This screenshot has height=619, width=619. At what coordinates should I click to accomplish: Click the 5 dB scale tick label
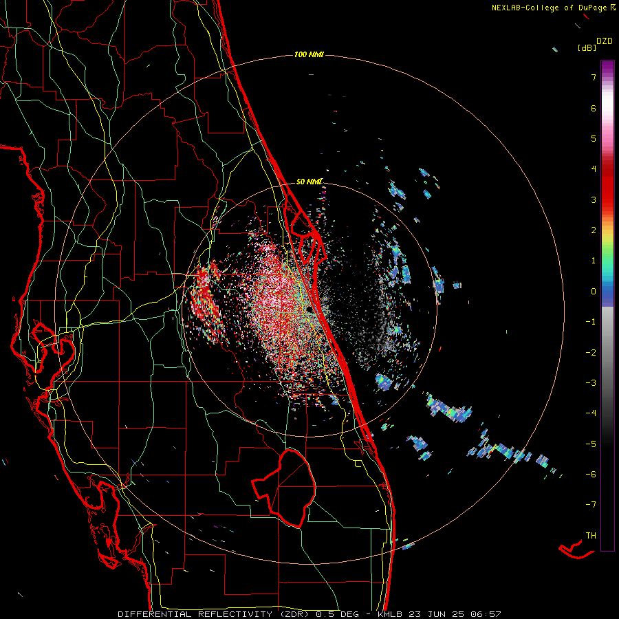(x=594, y=138)
